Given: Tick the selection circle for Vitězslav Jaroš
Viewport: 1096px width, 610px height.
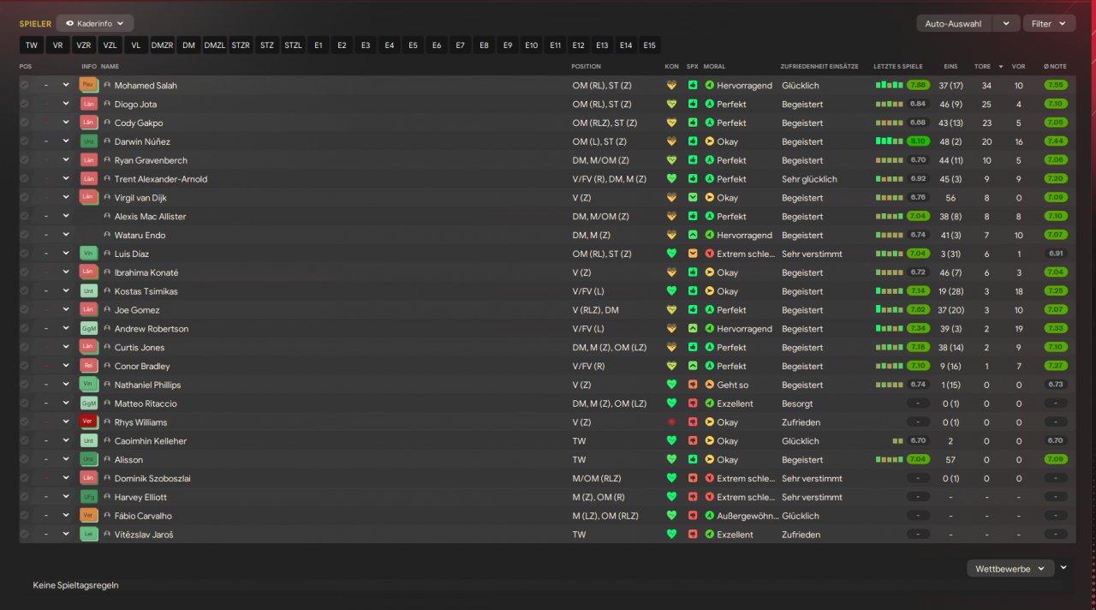Looking at the screenshot, I should [x=24, y=535].
